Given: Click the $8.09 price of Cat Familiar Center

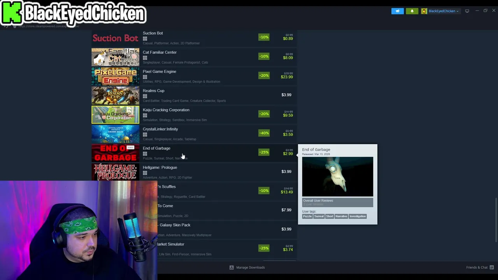Looking at the screenshot, I should click(288, 58).
